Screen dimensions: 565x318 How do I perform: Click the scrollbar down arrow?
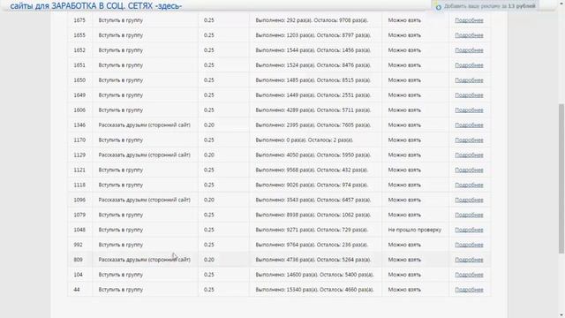click(561, 314)
